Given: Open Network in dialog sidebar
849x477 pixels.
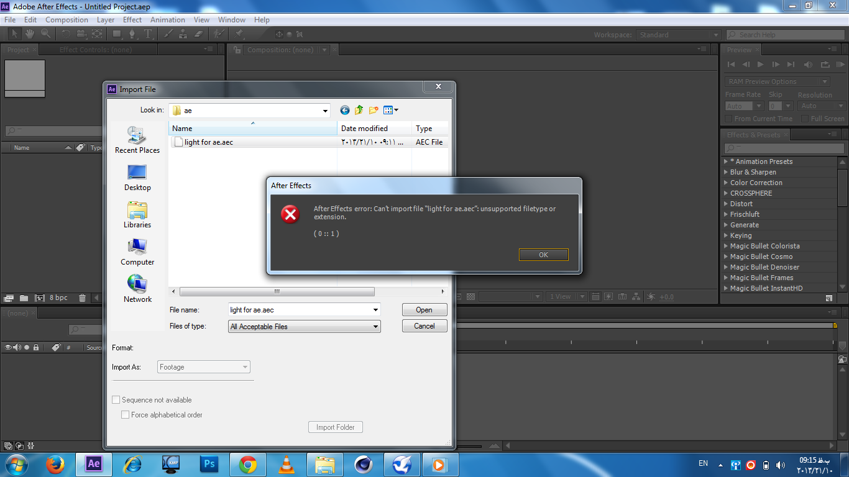Looking at the screenshot, I should click(137, 289).
